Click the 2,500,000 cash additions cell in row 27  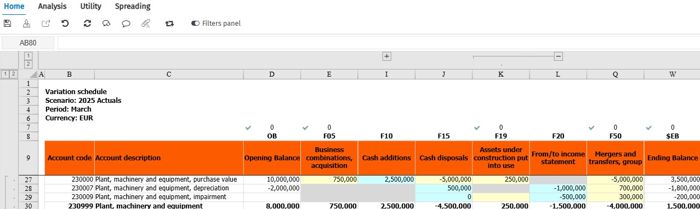click(386, 179)
